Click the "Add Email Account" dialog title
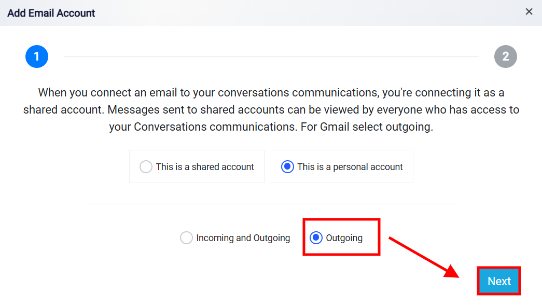Image resolution: width=542 pixels, height=308 pixels. point(51,13)
